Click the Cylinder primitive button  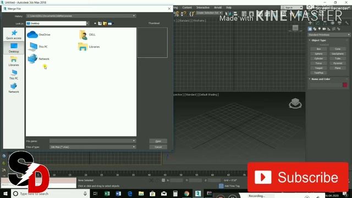(x=318, y=59)
